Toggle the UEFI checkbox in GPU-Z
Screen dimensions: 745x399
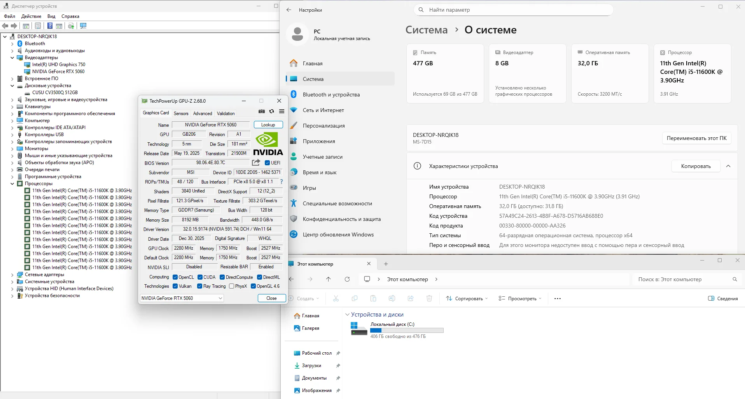[267, 163]
